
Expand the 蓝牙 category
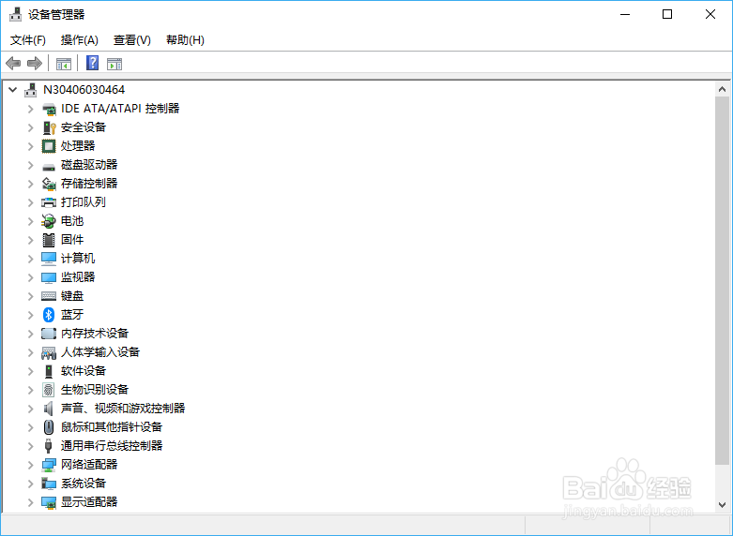point(30,315)
